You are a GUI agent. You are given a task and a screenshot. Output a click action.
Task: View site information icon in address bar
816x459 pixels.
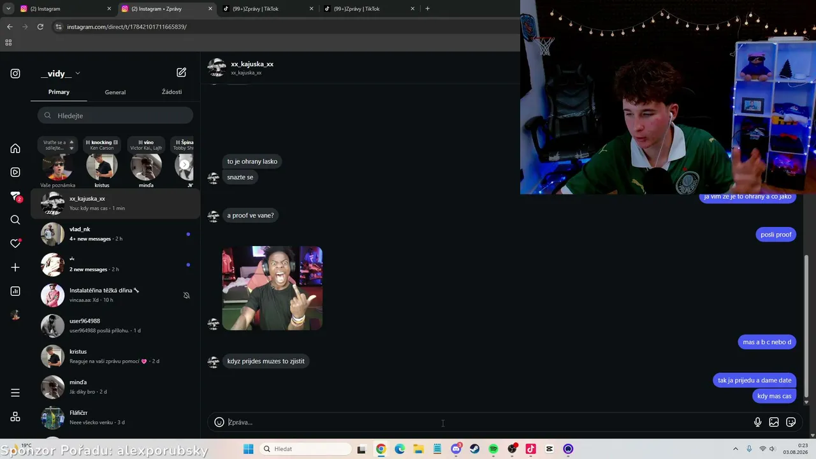coord(58,27)
